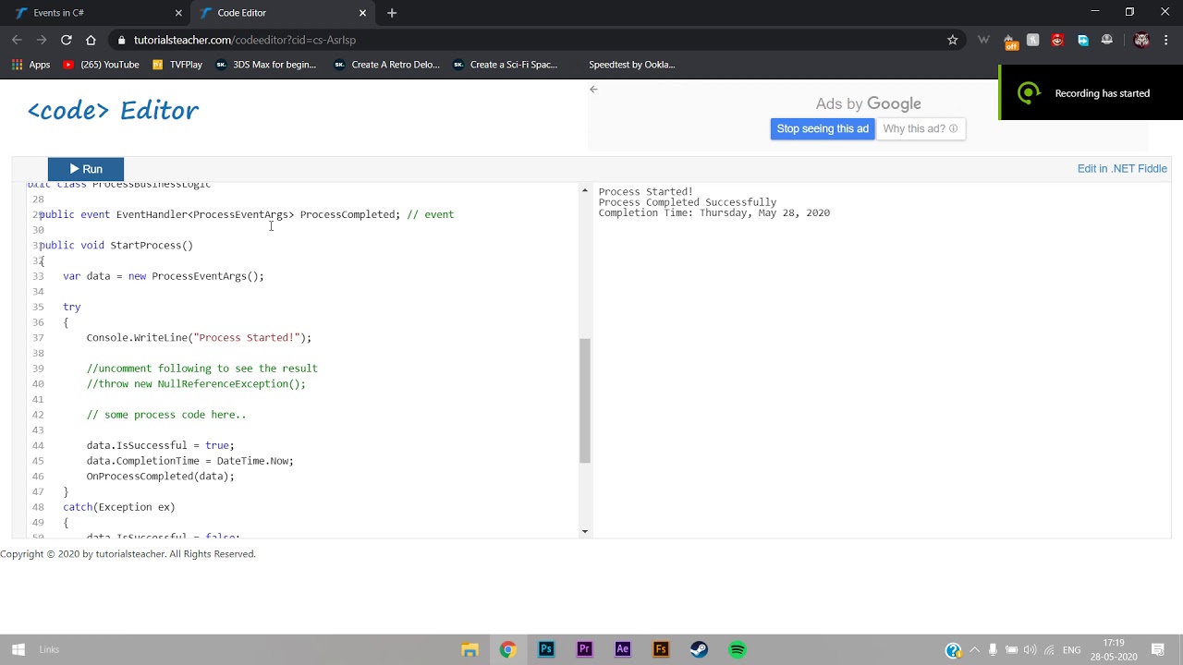The height and width of the screenshot is (665, 1183).
Task: Open 3DS Max for beginners bookmark
Action: [266, 65]
